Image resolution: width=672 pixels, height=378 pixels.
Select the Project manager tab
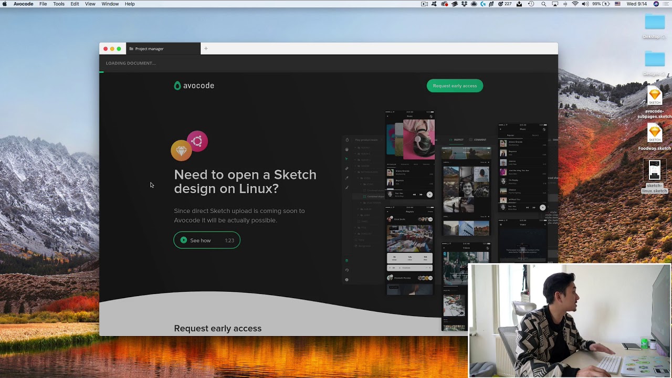pyautogui.click(x=163, y=49)
